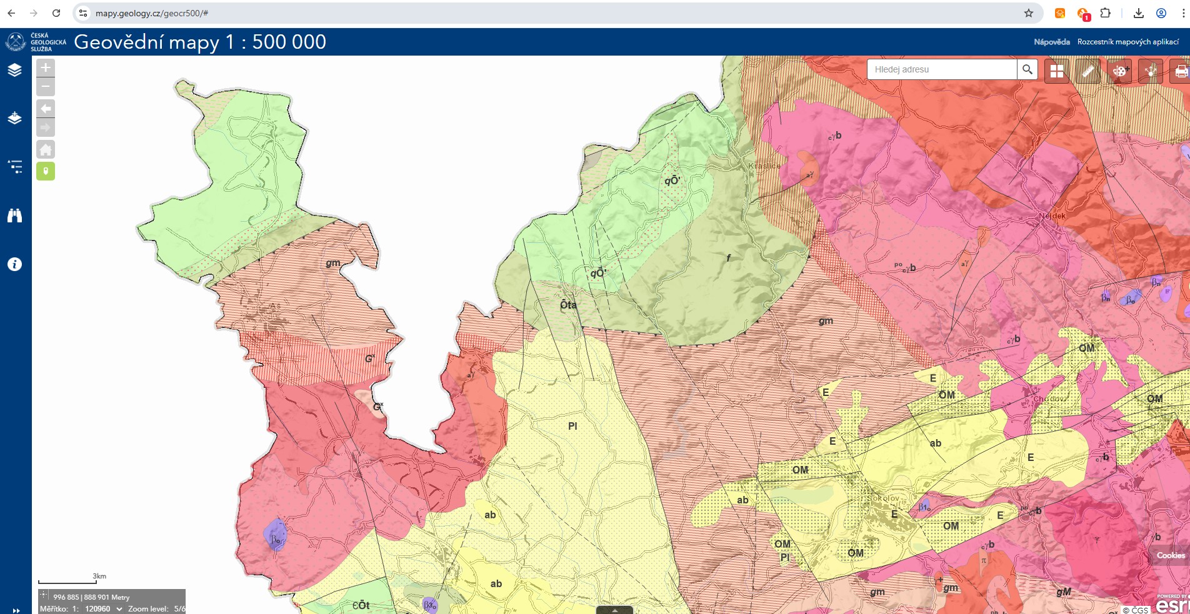Image resolution: width=1190 pixels, height=614 pixels.
Task: Open the binoculars search tool
Action: coord(14,215)
